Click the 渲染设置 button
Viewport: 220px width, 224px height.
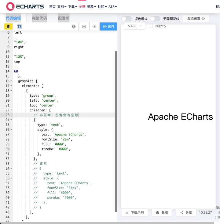point(196,18)
